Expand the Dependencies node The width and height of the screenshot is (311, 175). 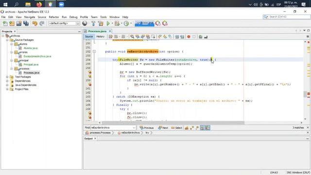click(7, 81)
